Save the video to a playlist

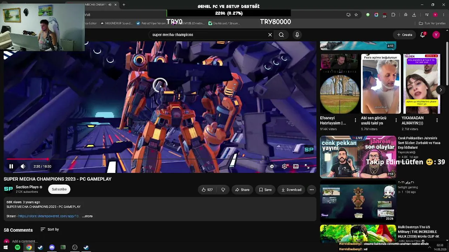click(265, 190)
